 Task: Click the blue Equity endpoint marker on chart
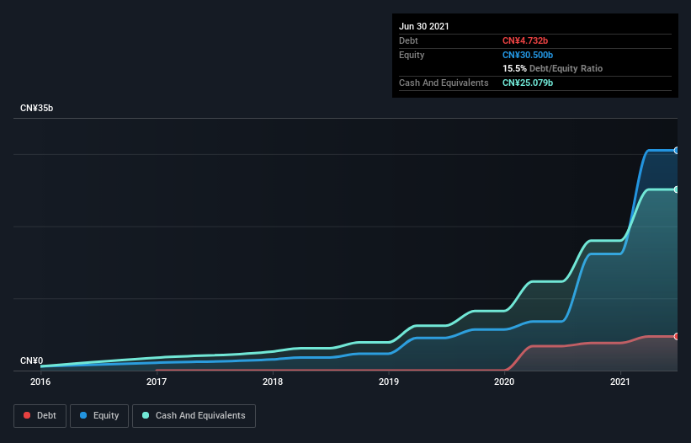pos(677,150)
